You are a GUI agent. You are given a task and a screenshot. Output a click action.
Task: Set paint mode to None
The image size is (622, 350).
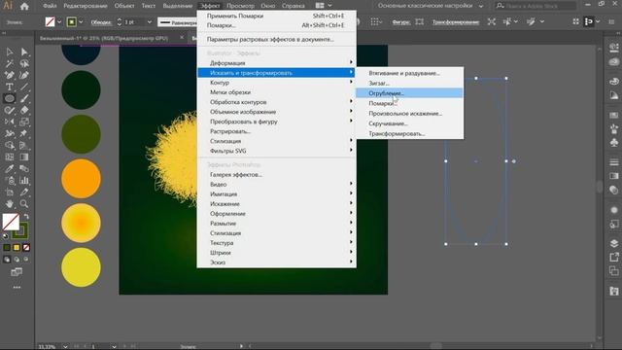pyautogui.click(x=26, y=248)
